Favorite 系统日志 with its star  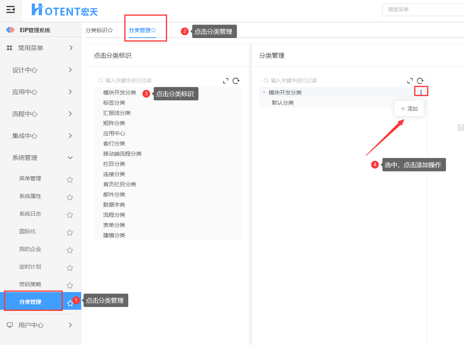tap(70, 215)
